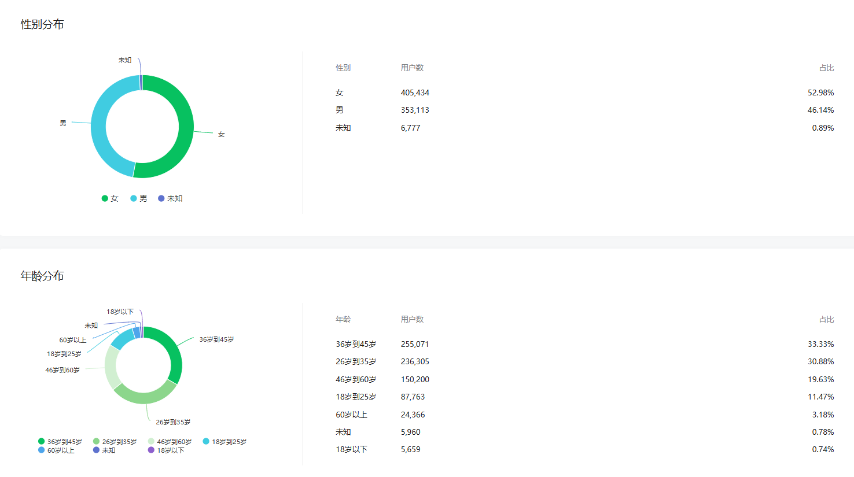Click user count 6,777

tap(410, 128)
